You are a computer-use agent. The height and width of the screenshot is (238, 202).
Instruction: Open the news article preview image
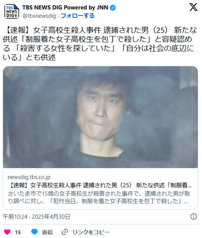click(x=100, y=117)
